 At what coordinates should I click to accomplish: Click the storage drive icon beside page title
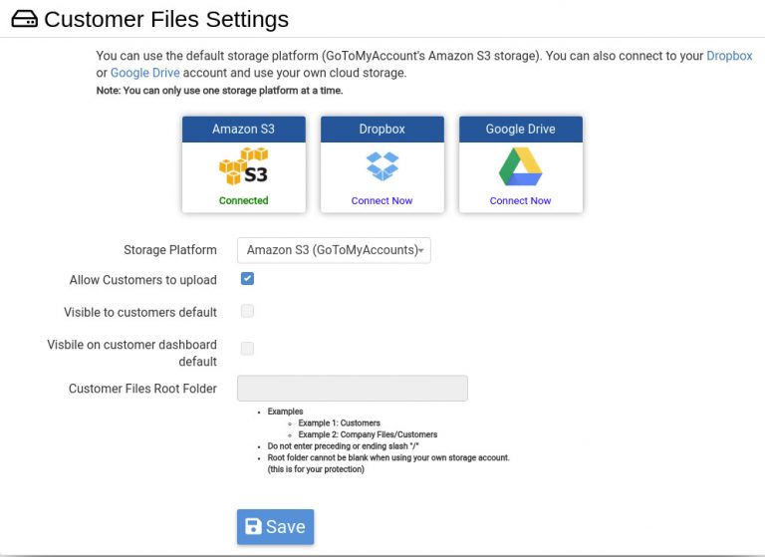pos(24,19)
